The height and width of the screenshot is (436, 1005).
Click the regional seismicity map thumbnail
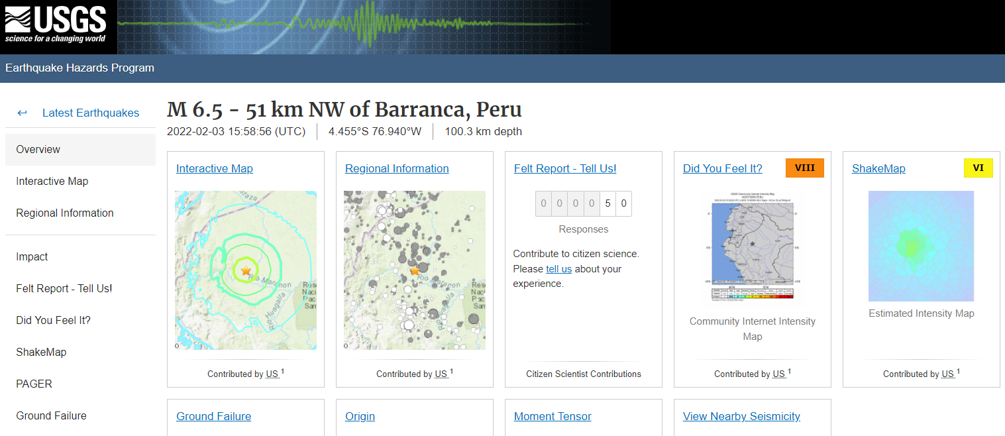(x=415, y=270)
